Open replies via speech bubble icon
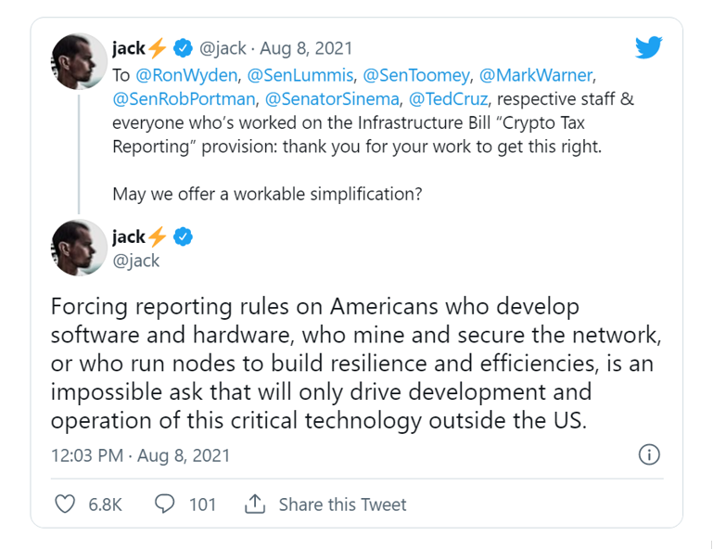This screenshot has width=713, height=549. 165,504
